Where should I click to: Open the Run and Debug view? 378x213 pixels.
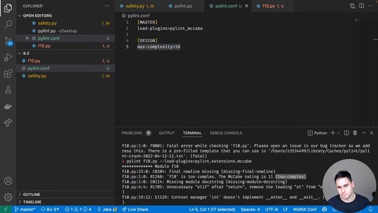[8, 57]
